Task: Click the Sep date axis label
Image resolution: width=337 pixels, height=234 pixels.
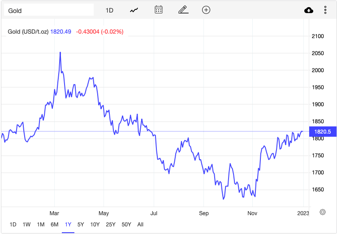Action: pyautogui.click(x=204, y=213)
